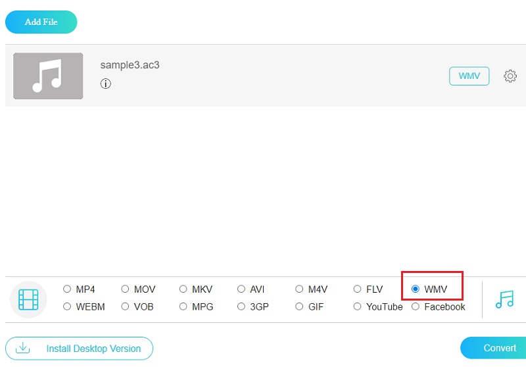Select M4V format option
Image resolution: width=526 pixels, height=367 pixels.
pos(299,289)
